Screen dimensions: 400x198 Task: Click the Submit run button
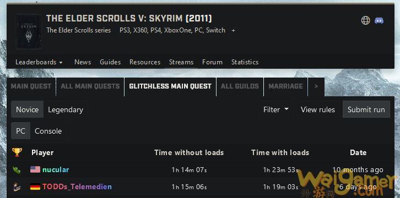click(x=366, y=109)
